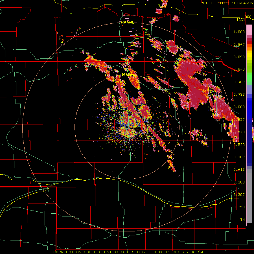The width and height of the screenshot is (254, 254).
Task: Select the 0.787 scale value
Action: 239,82
